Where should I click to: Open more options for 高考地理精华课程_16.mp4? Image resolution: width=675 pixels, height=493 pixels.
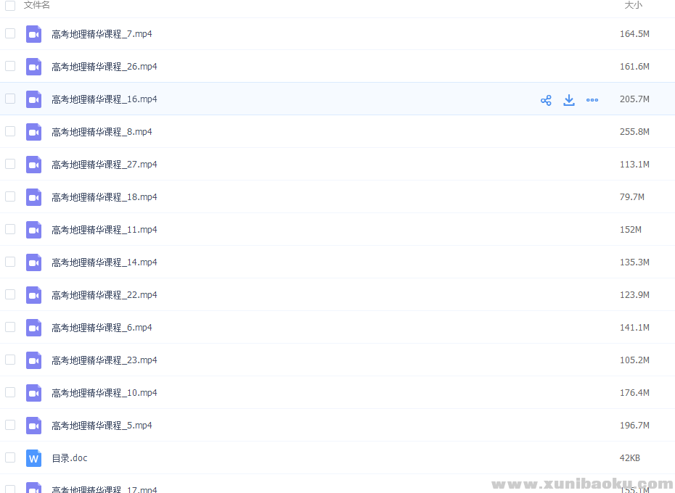(x=592, y=100)
